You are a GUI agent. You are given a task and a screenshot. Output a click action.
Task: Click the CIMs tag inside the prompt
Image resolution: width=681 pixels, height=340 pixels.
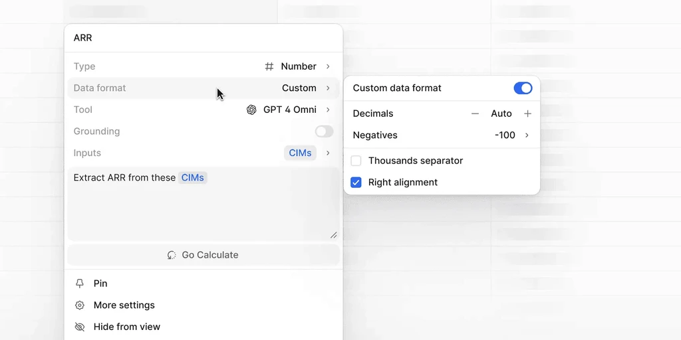tap(192, 178)
